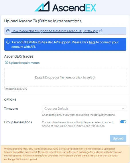130x163 pixels.
Task: Click the AscendEX wordmark in the header
Action: pos(74,8)
